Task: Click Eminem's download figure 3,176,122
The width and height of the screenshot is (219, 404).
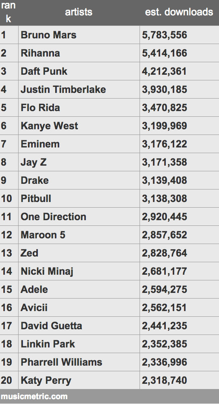Action: pos(165,144)
